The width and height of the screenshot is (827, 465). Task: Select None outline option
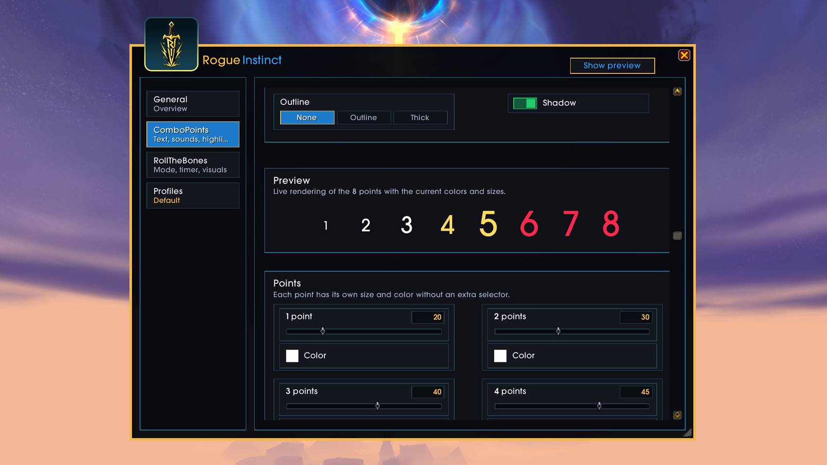point(307,117)
